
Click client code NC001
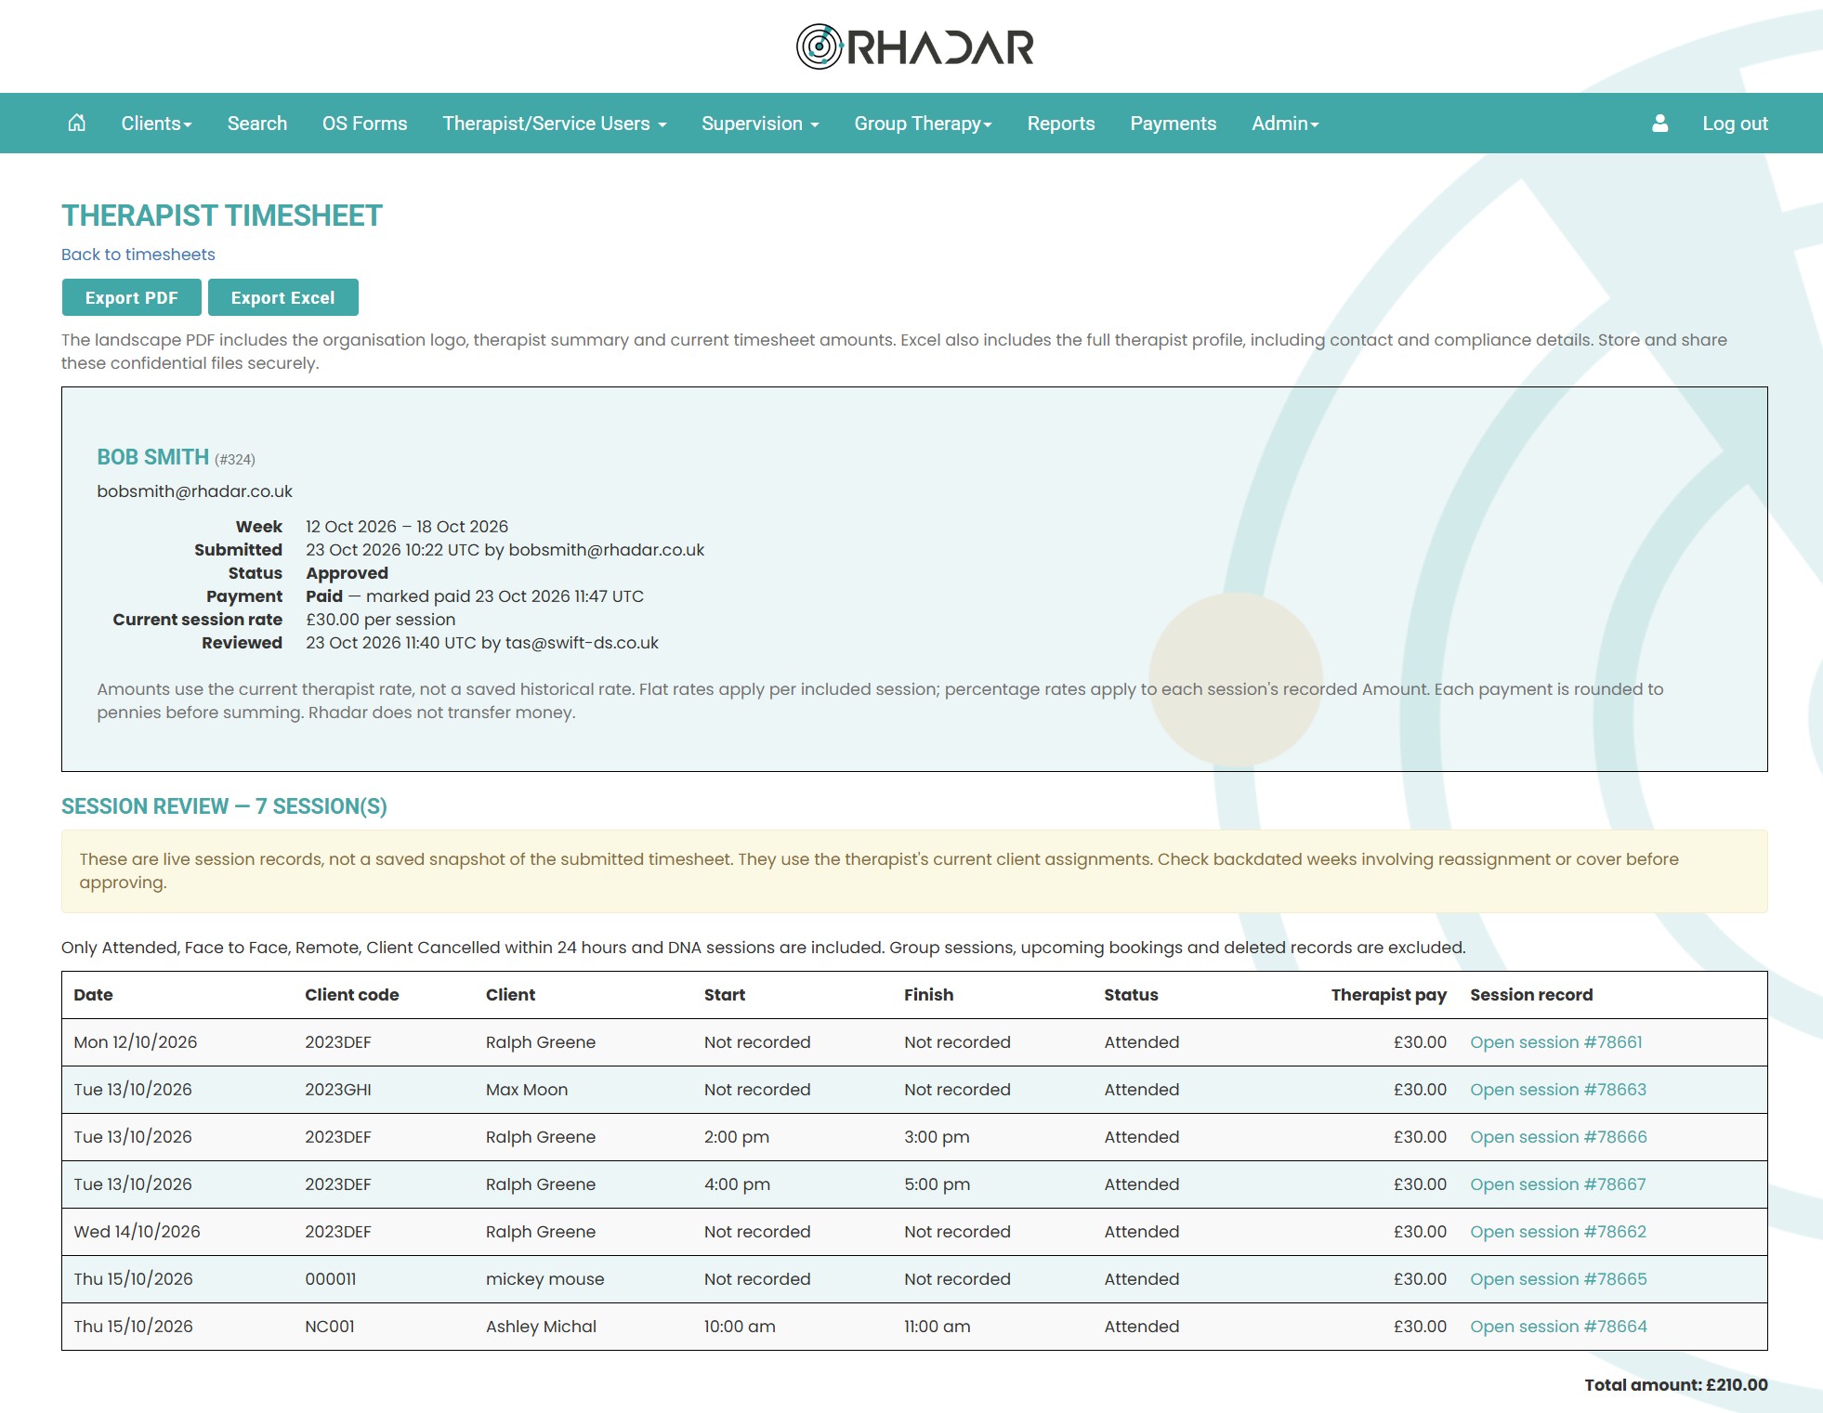pos(330,1327)
